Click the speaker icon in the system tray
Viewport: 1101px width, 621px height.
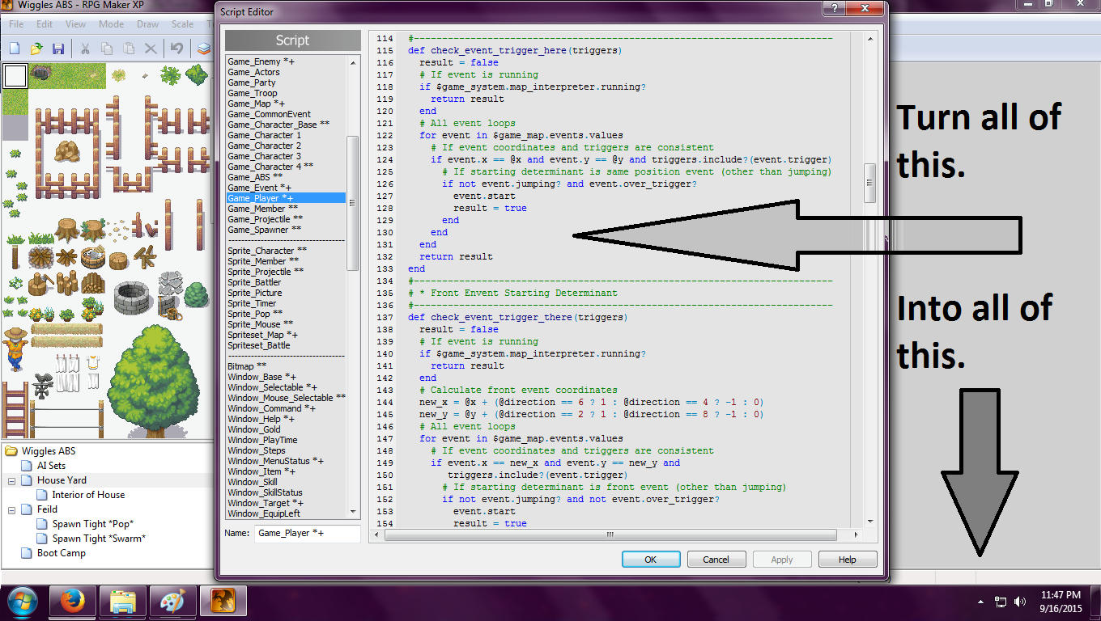point(1020,602)
